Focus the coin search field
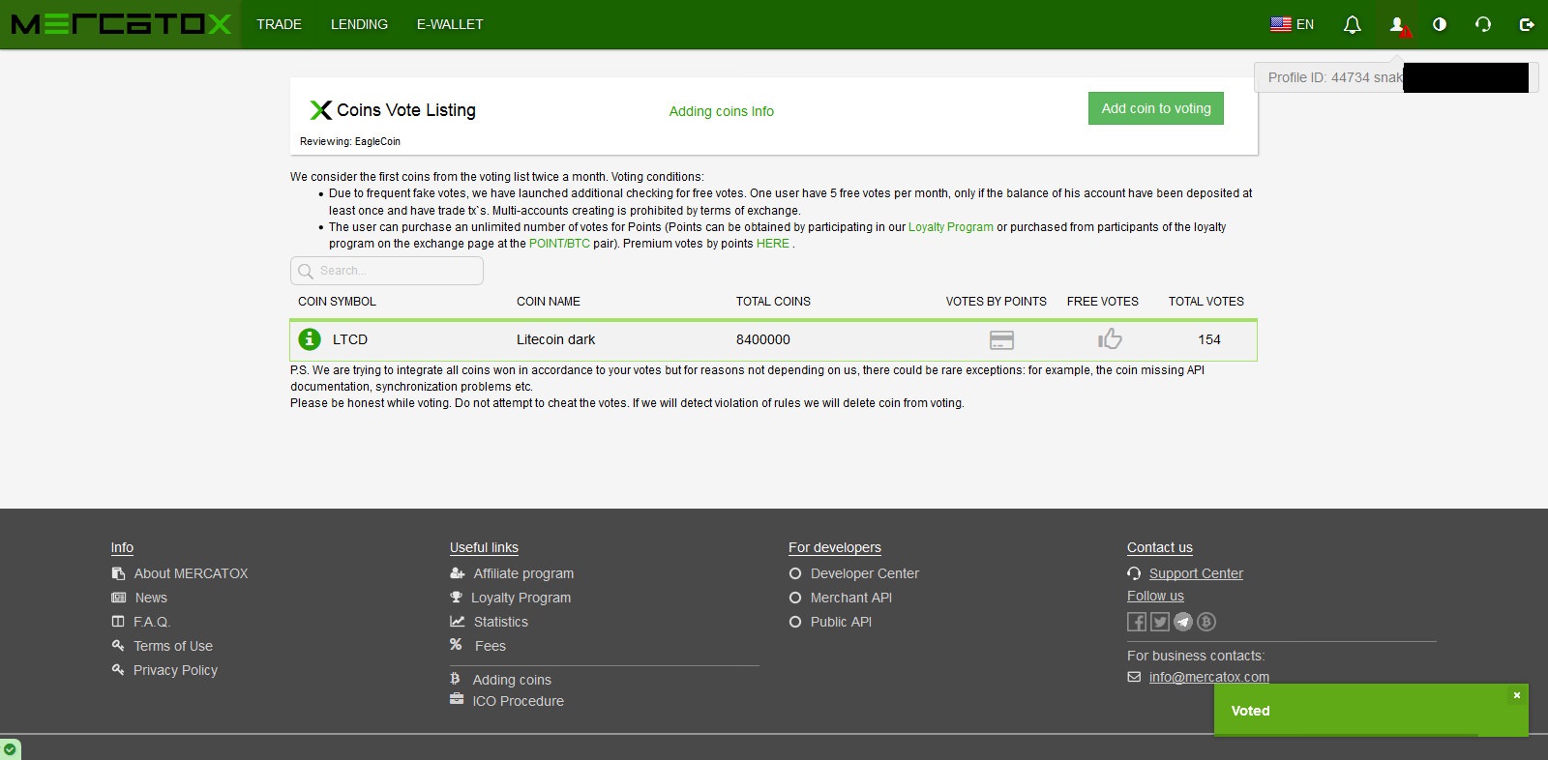1548x760 pixels. [x=387, y=271]
